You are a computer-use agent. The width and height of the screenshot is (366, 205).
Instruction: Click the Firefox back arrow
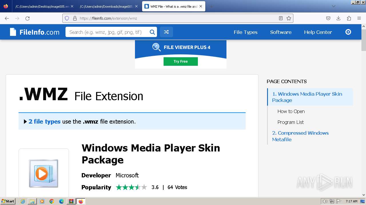[x=7, y=18]
